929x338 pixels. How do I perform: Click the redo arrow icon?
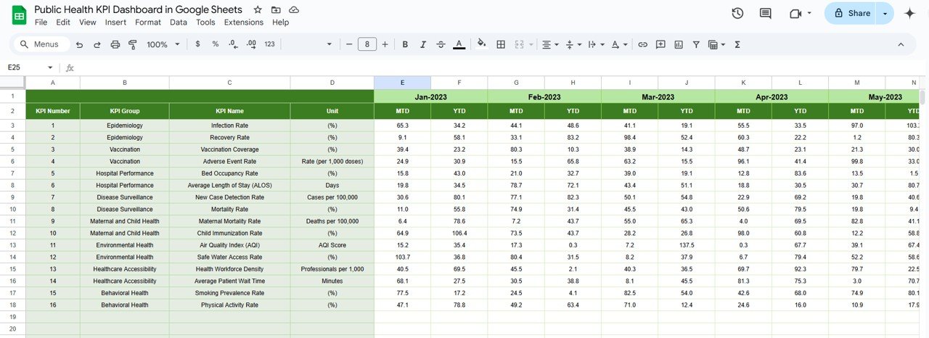[x=97, y=44]
